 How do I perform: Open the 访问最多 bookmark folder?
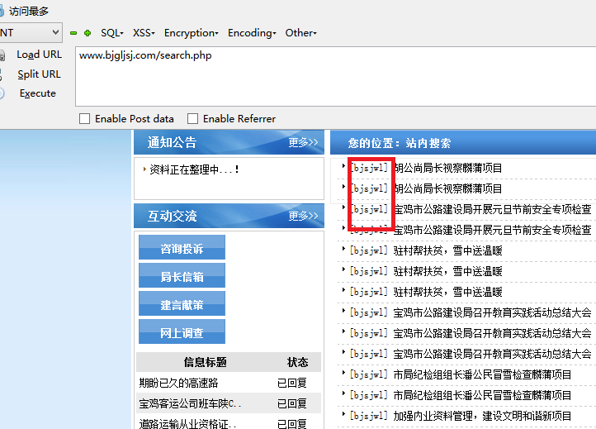click(25, 11)
